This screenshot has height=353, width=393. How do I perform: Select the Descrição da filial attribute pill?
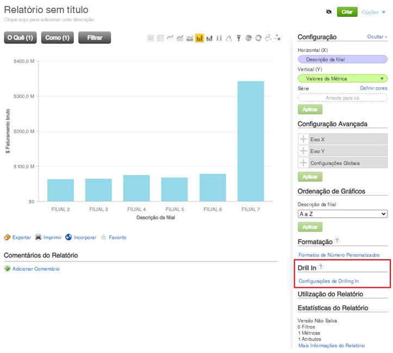point(342,59)
